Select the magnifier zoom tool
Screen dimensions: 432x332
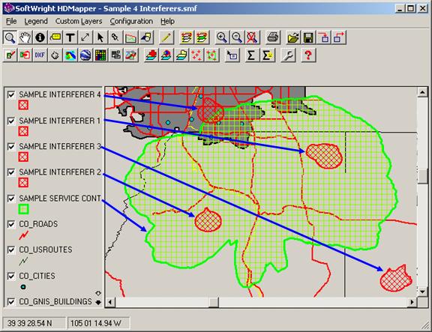pos(10,37)
